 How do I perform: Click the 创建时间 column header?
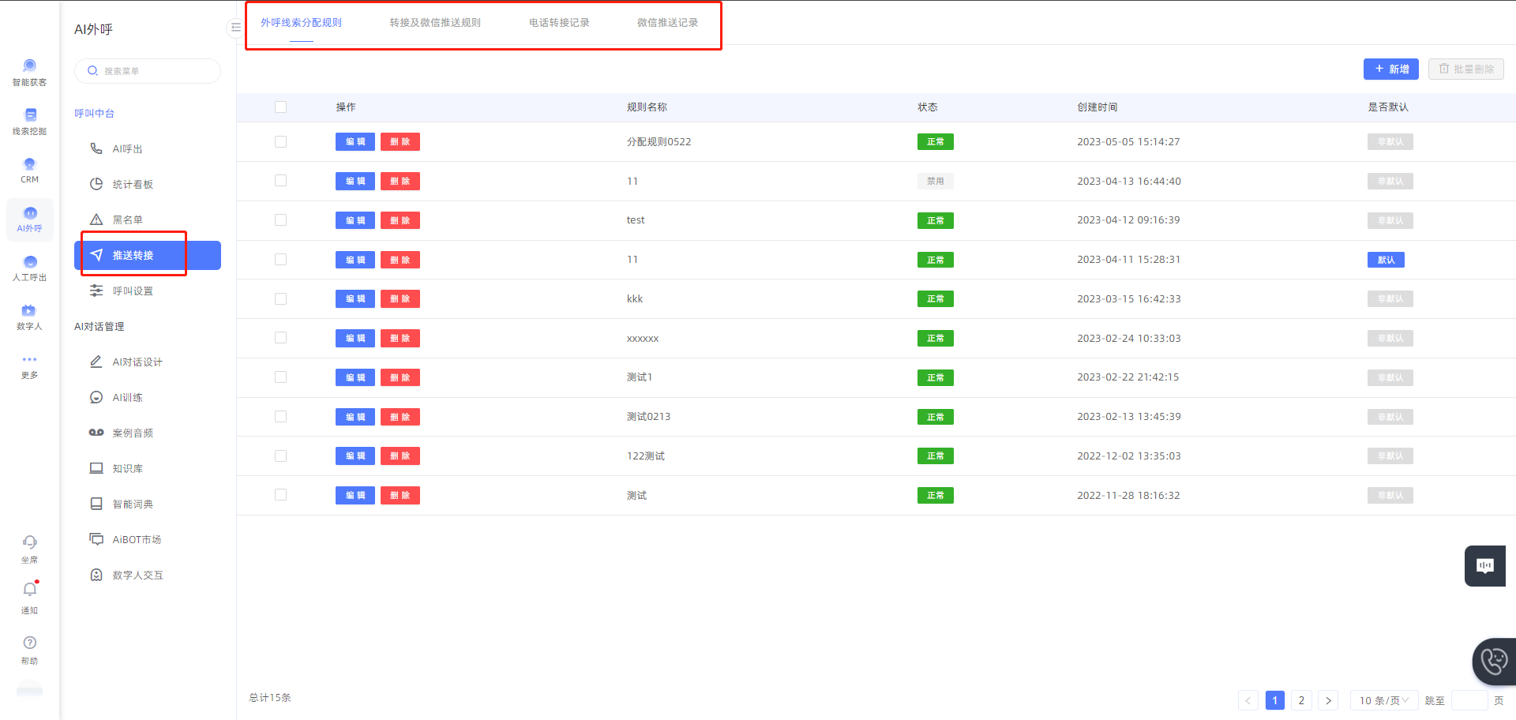pyautogui.click(x=1097, y=107)
